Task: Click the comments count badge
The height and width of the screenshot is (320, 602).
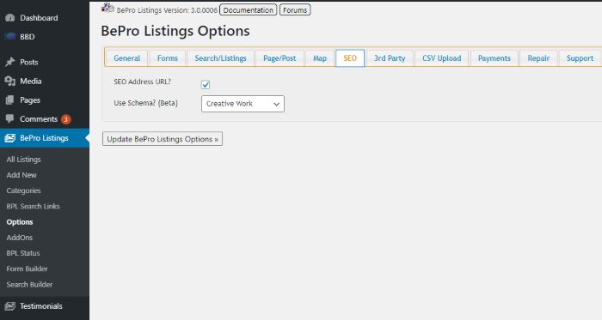Action: (66, 119)
